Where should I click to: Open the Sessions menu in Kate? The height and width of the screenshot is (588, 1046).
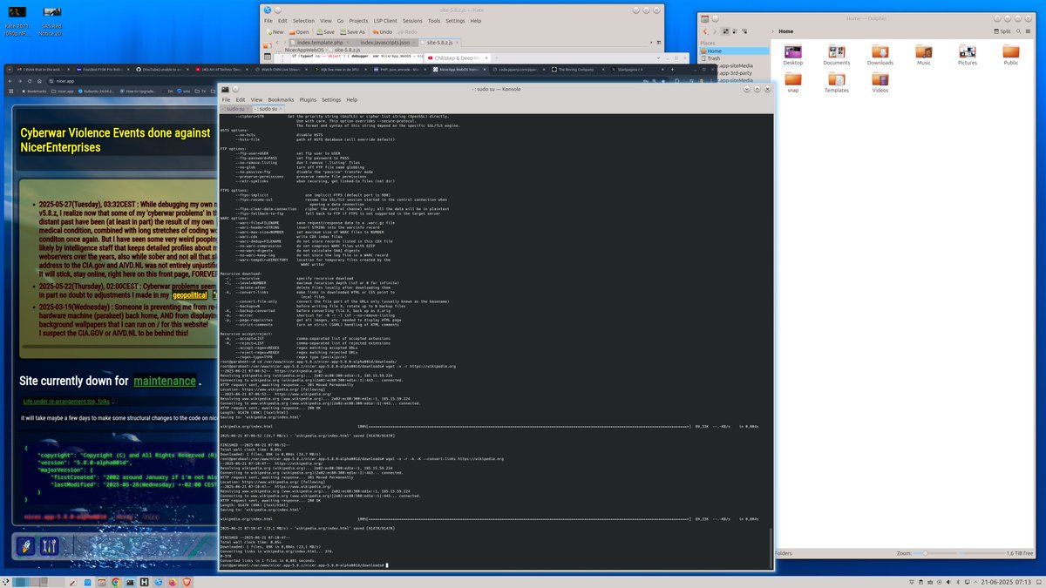(x=412, y=20)
